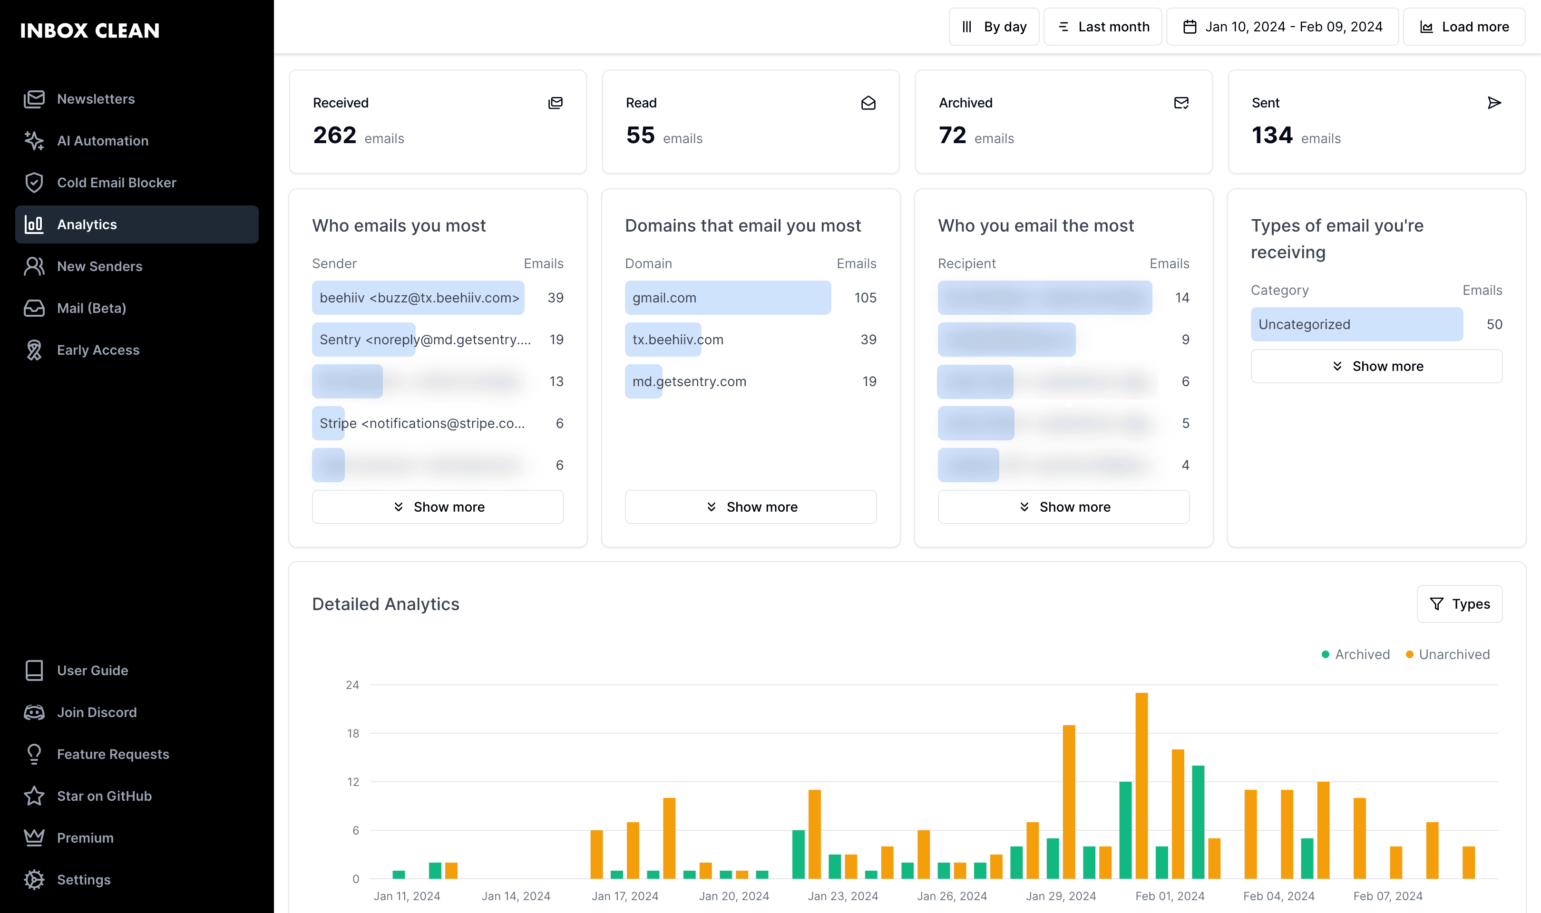Open the Jan 10 - Feb 09 date picker

click(x=1283, y=27)
